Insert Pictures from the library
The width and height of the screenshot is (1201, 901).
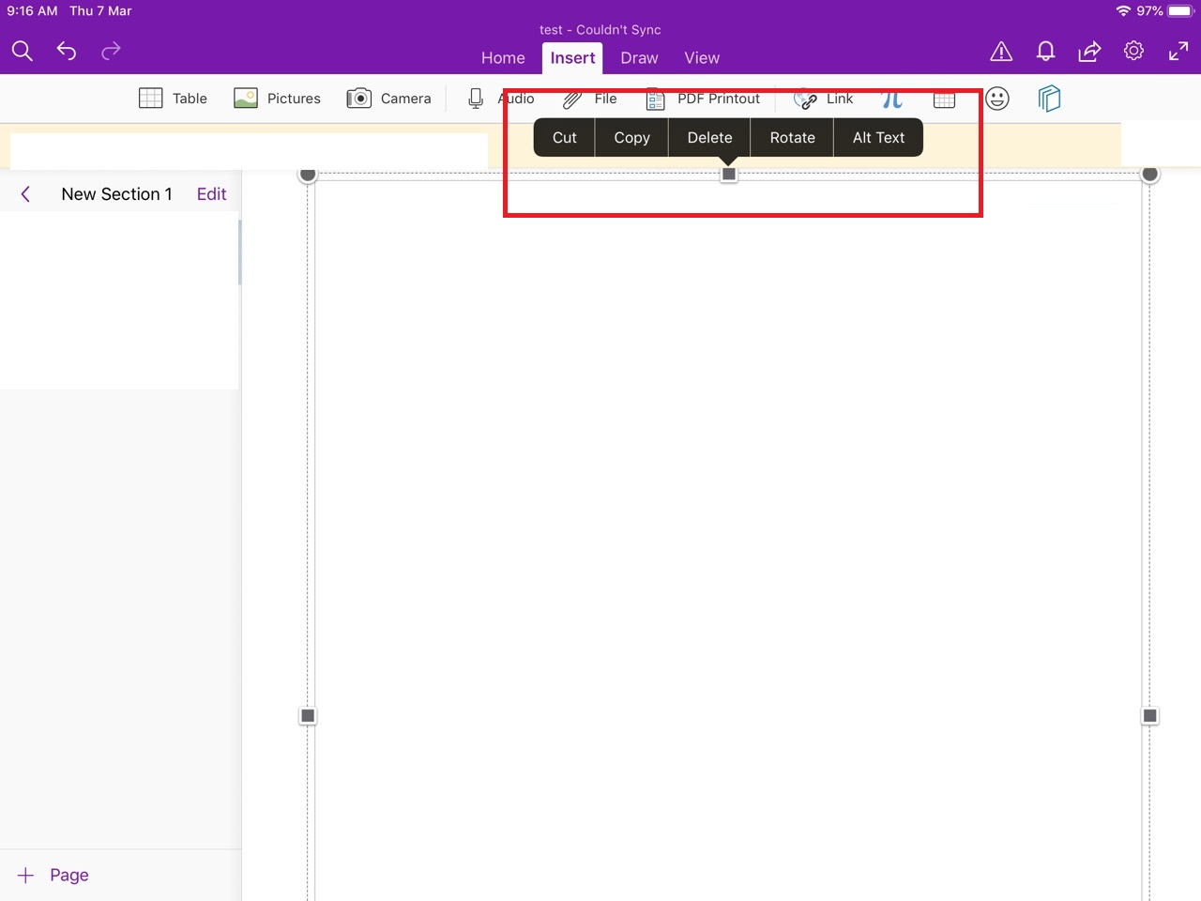(x=277, y=99)
